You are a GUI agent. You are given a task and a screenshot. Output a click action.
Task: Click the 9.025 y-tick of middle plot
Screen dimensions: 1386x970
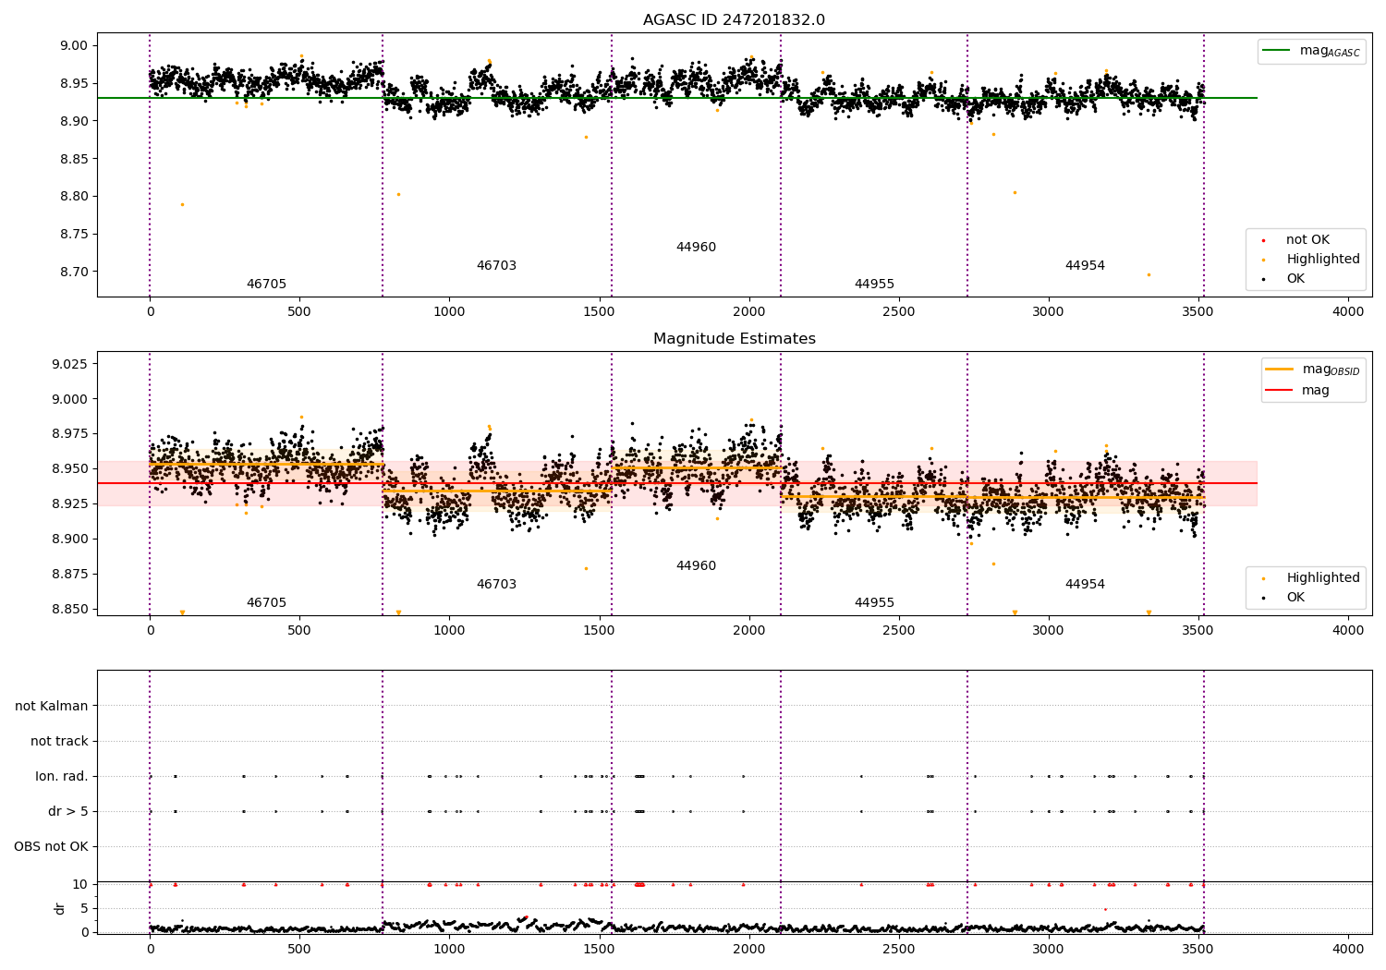[69, 364]
